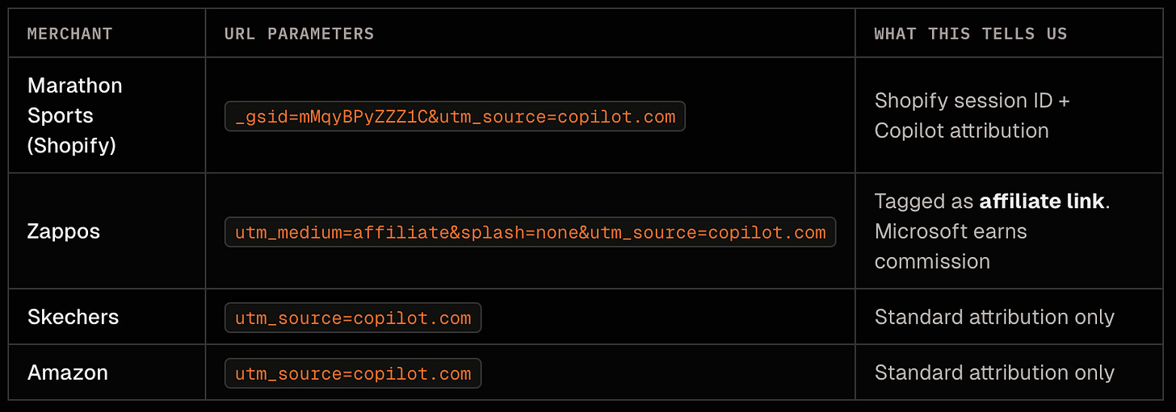The width and height of the screenshot is (1176, 412).
Task: Click the MERCHANT column header
Action: [x=69, y=34]
